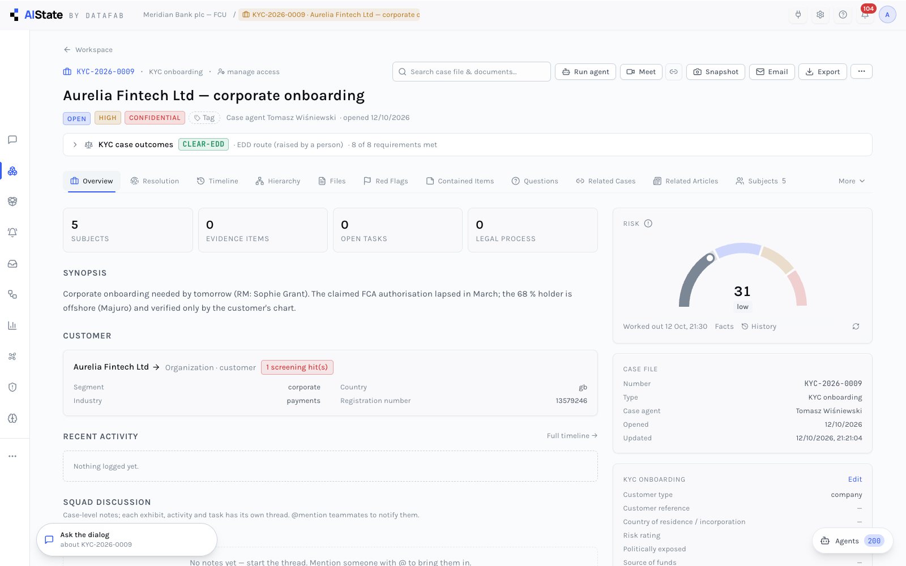Open the shield icon in the sidebar

pyautogui.click(x=12, y=387)
